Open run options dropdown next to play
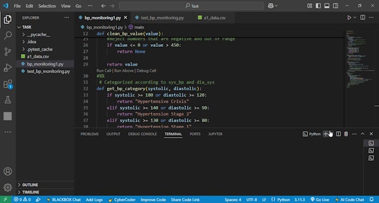This screenshot has width=379, height=203. pos(355,17)
